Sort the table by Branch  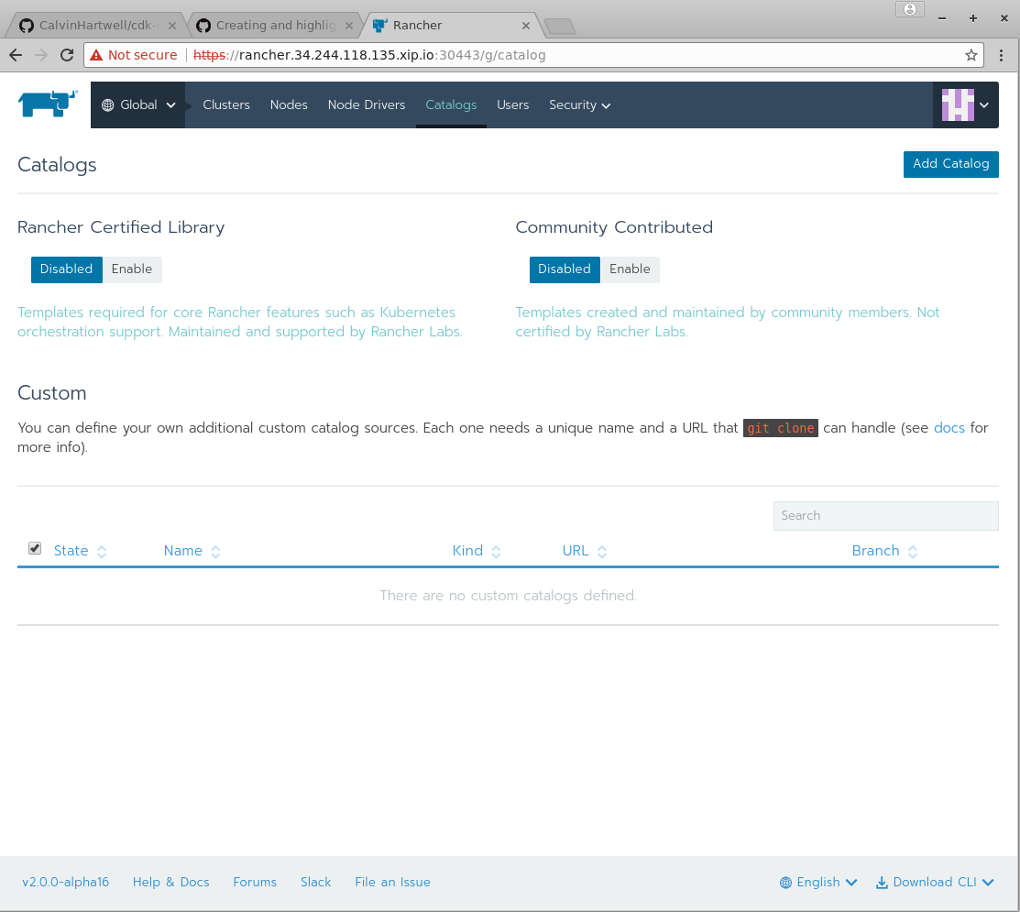point(884,551)
